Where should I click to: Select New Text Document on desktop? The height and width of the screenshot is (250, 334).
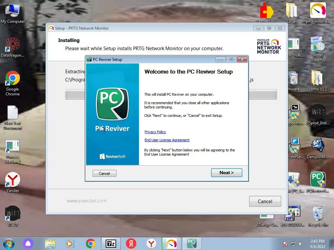point(13,118)
